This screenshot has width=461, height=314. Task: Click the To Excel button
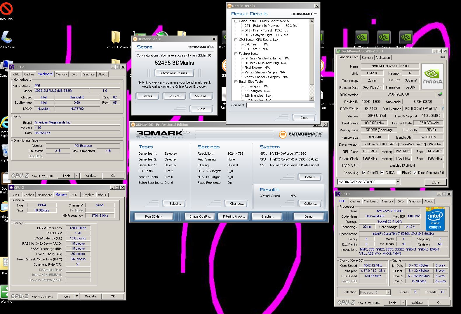175,96
